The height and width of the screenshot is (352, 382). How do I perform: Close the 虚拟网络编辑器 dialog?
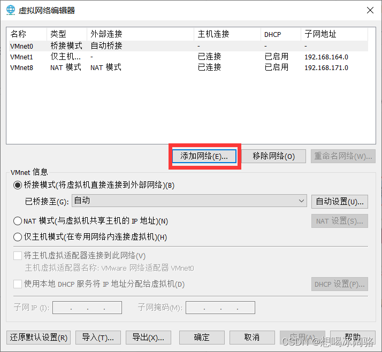[x=370, y=10]
